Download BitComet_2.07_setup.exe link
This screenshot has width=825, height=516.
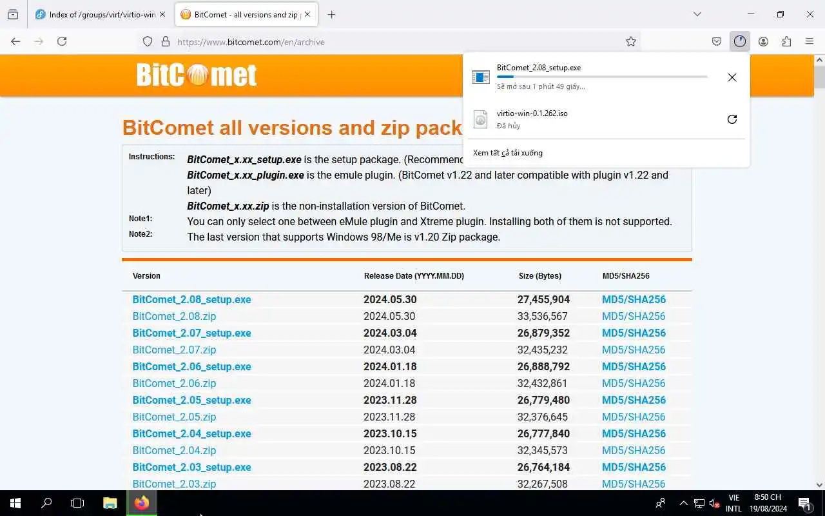click(191, 333)
